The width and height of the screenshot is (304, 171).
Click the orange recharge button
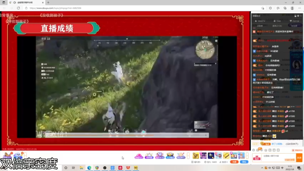(234, 162)
